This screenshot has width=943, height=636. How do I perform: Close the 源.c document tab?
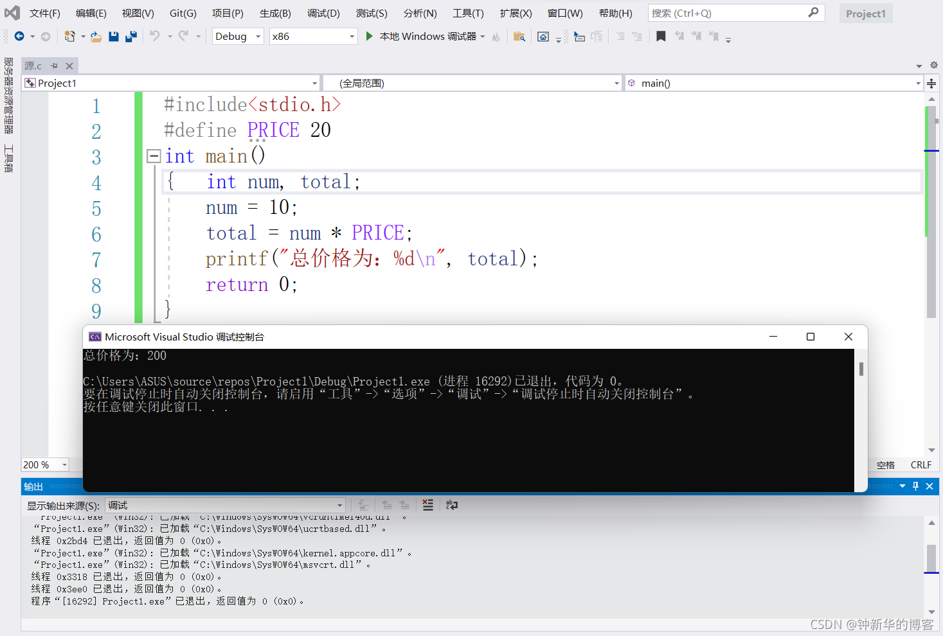pyautogui.click(x=69, y=66)
